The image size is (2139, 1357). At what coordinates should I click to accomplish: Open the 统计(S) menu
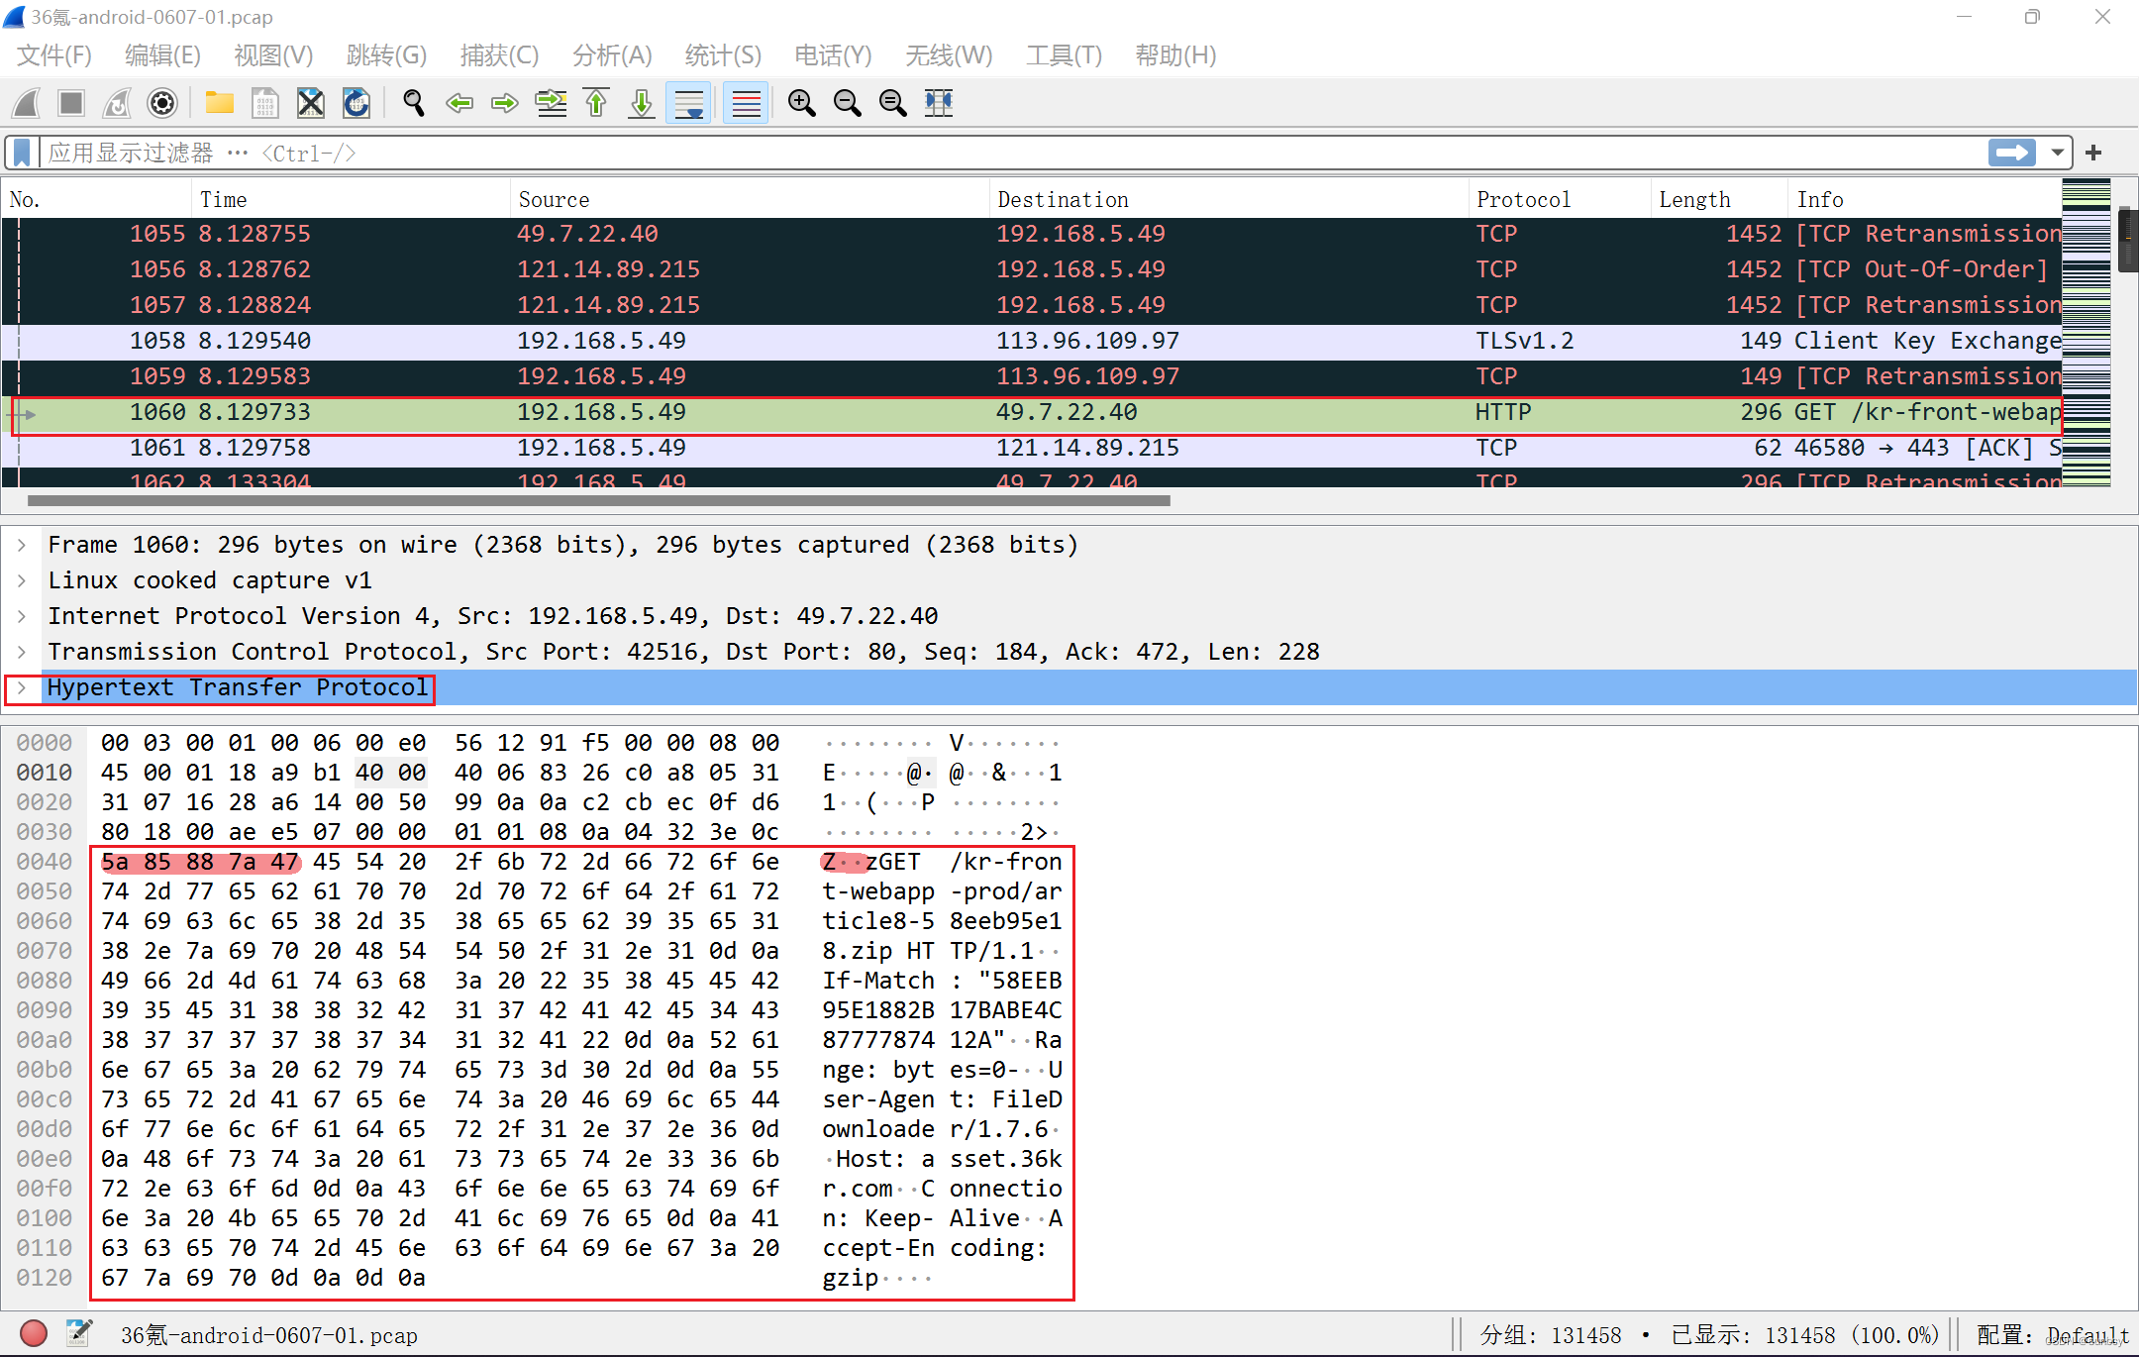pyautogui.click(x=722, y=55)
